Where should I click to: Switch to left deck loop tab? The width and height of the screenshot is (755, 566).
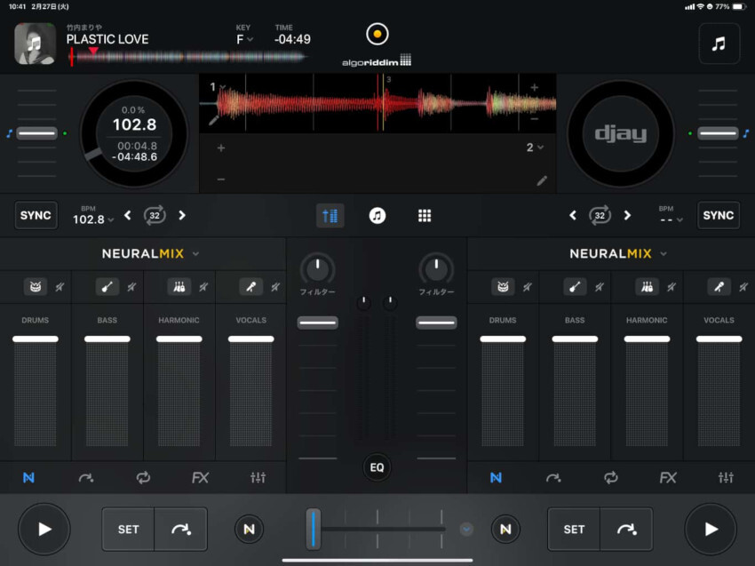coord(143,478)
